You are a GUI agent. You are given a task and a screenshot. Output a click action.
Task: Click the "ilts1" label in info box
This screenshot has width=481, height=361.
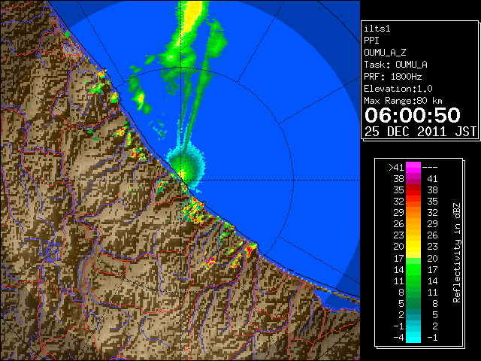pos(377,29)
